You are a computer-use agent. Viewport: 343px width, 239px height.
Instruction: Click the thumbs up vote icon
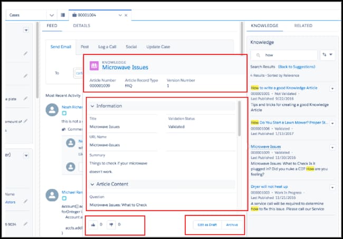[94, 224]
